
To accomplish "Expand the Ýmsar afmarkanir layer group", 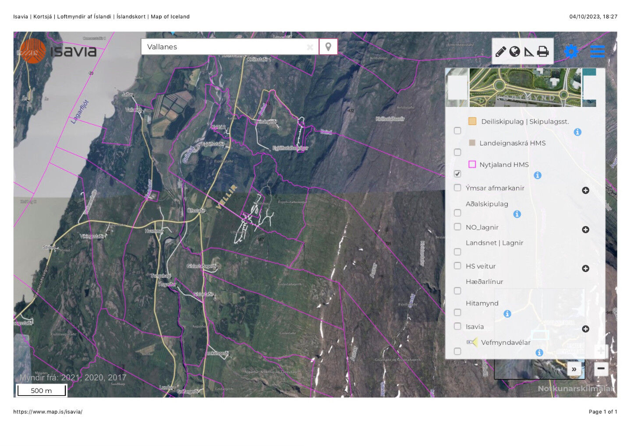I will click(585, 191).
